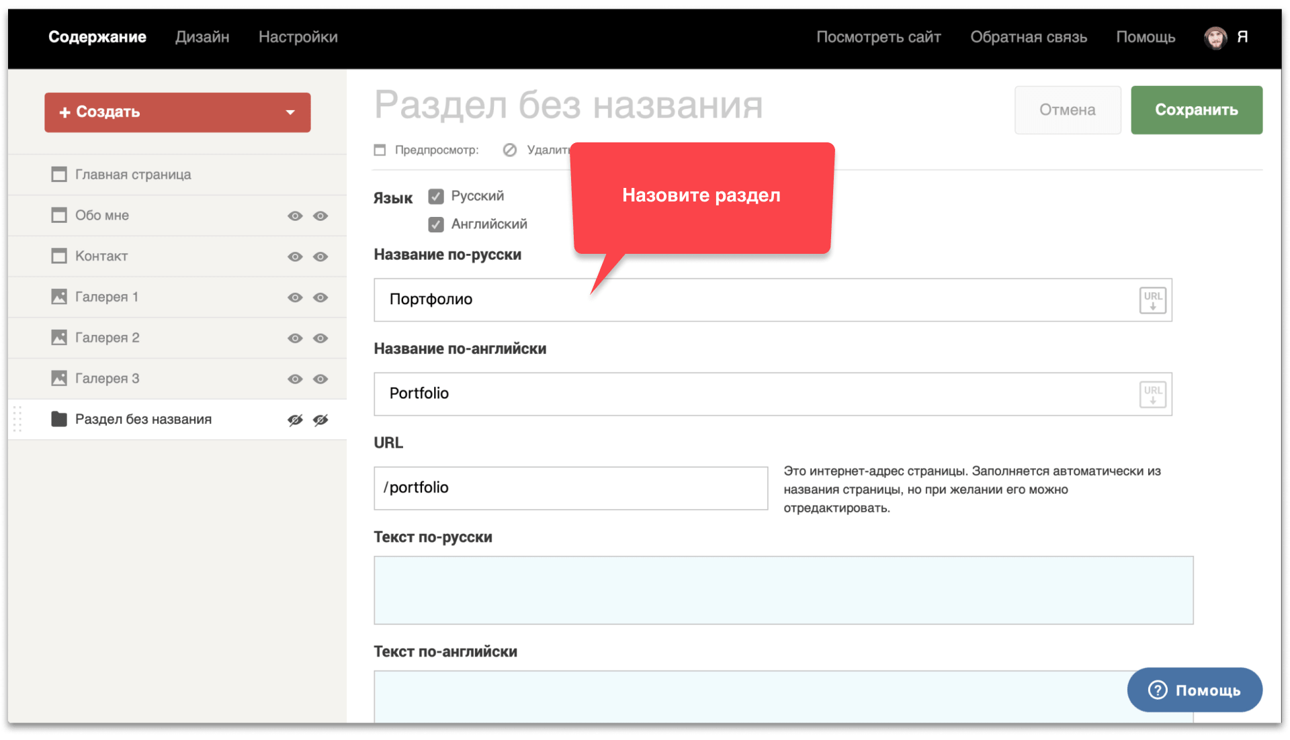
Task: Click the user avatar picture
Action: [x=1215, y=38]
